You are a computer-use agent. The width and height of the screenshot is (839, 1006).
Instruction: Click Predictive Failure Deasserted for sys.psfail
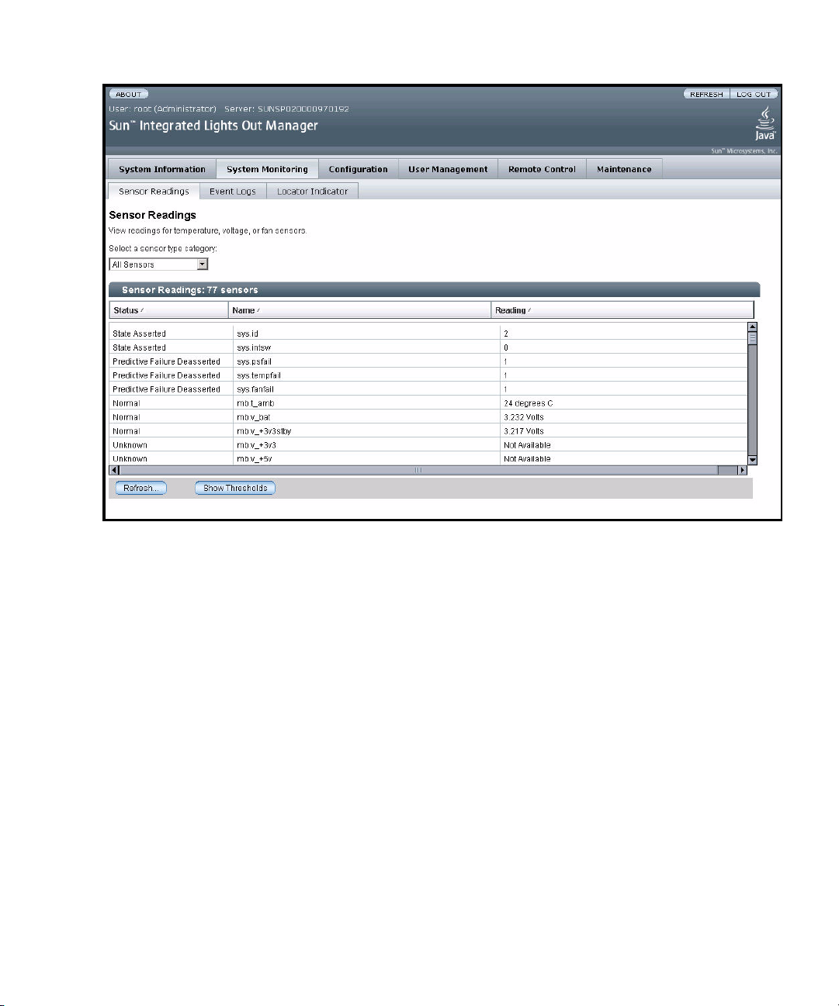pyautogui.click(x=166, y=361)
